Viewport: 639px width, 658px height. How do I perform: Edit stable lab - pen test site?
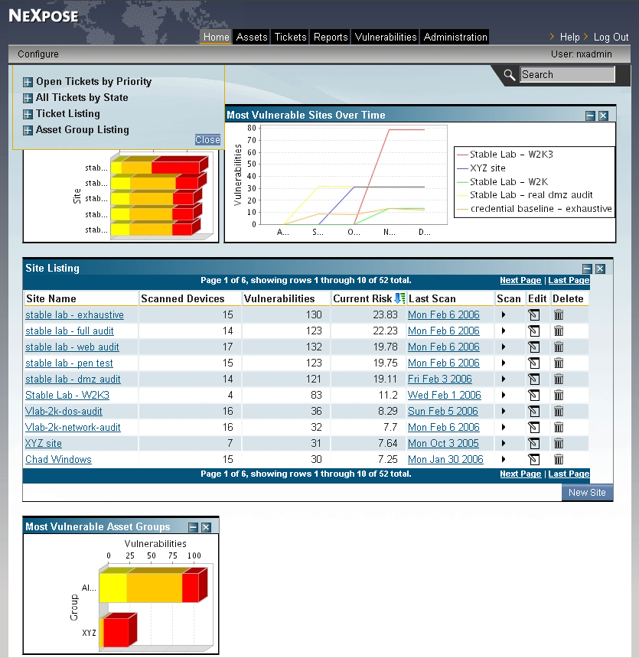pyautogui.click(x=534, y=363)
